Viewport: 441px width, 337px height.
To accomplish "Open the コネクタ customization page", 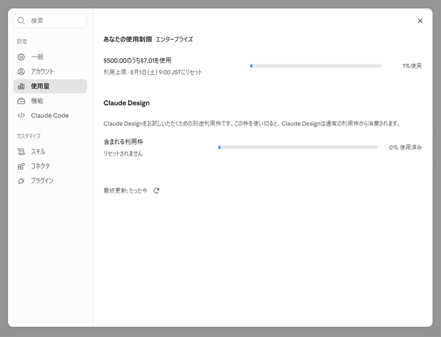I will 50,166.
